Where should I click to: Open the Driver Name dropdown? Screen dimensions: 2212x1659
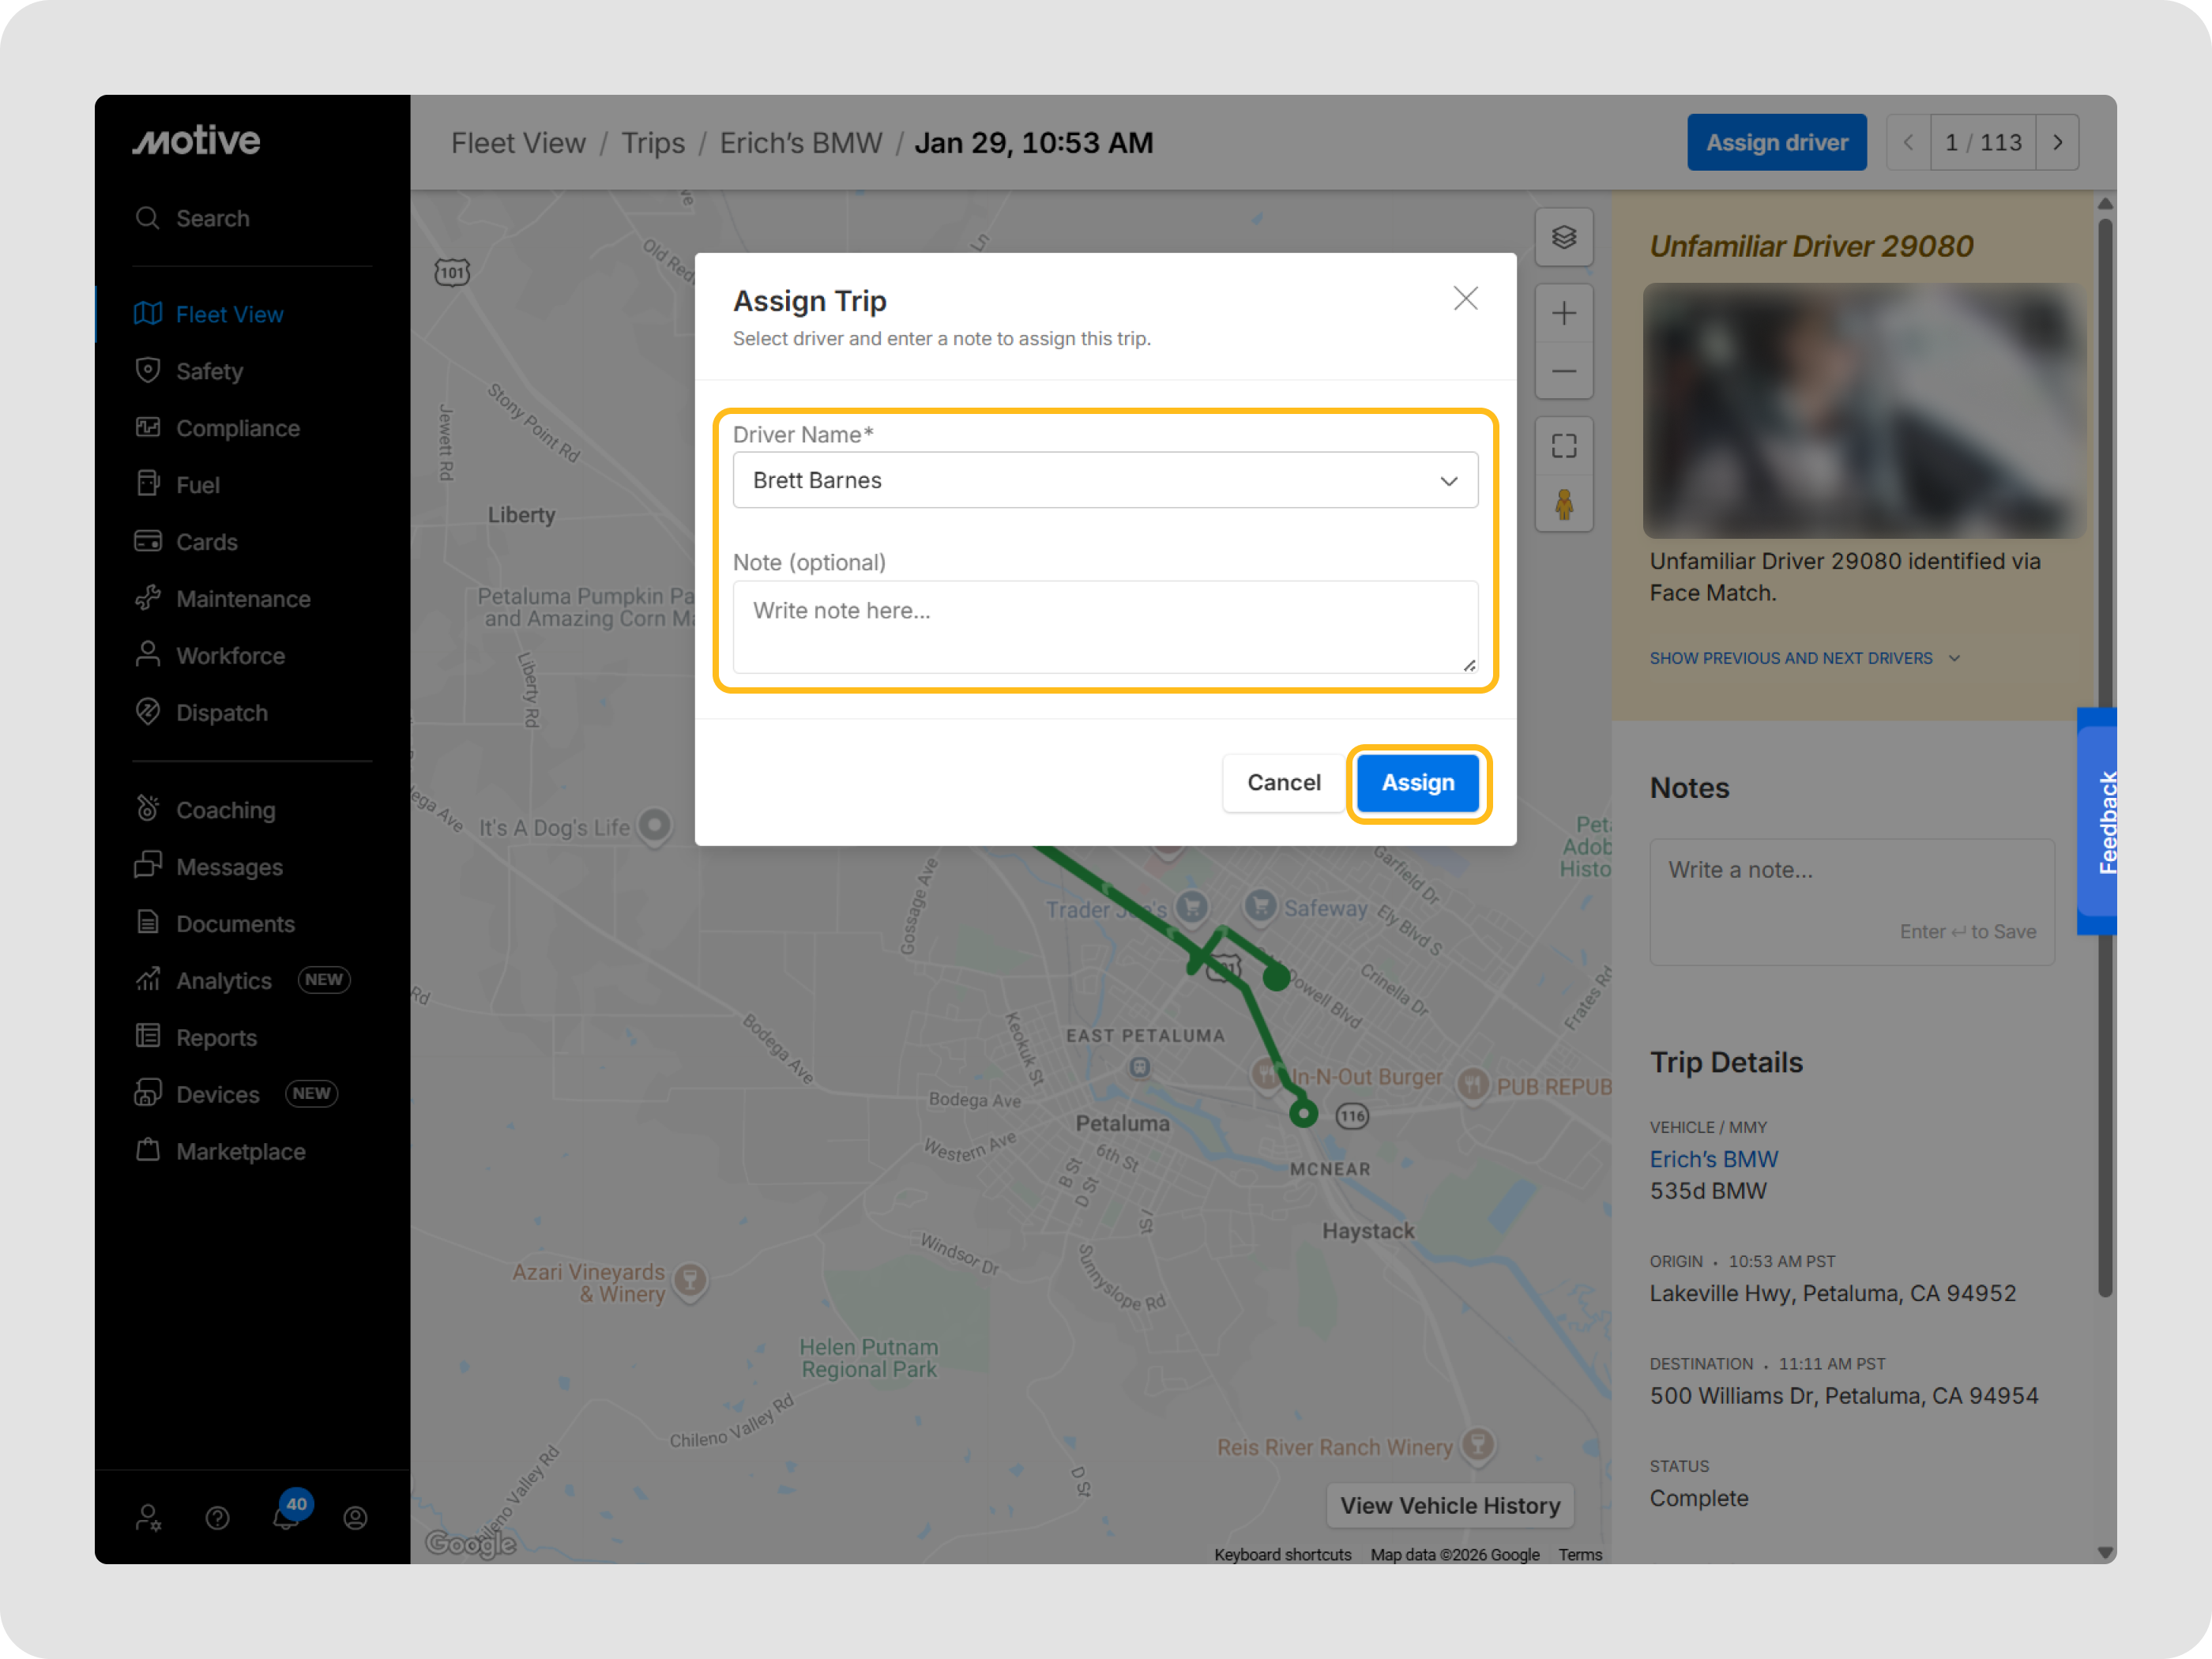[x=1105, y=481]
